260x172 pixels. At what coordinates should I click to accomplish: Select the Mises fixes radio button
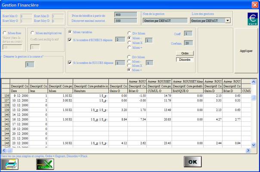coord(5,33)
